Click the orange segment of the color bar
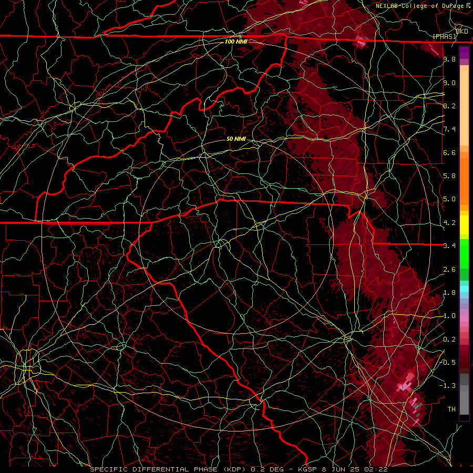The width and height of the screenshot is (473, 473). [x=464, y=181]
